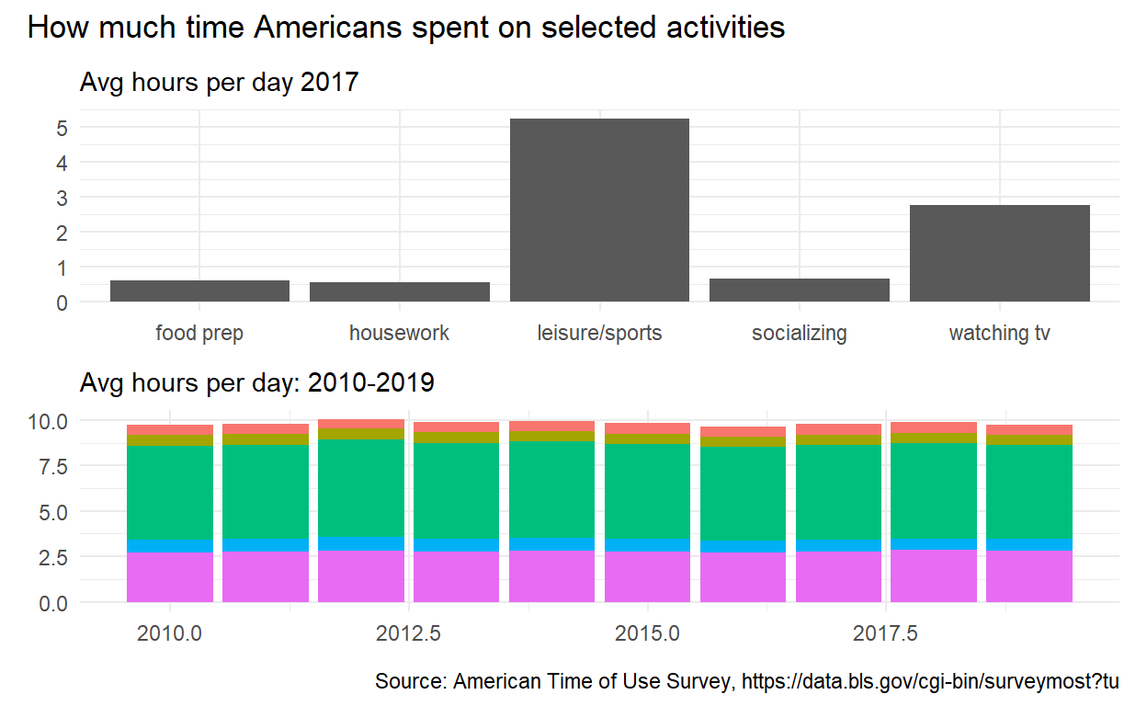Click the food prep bar

199,290
